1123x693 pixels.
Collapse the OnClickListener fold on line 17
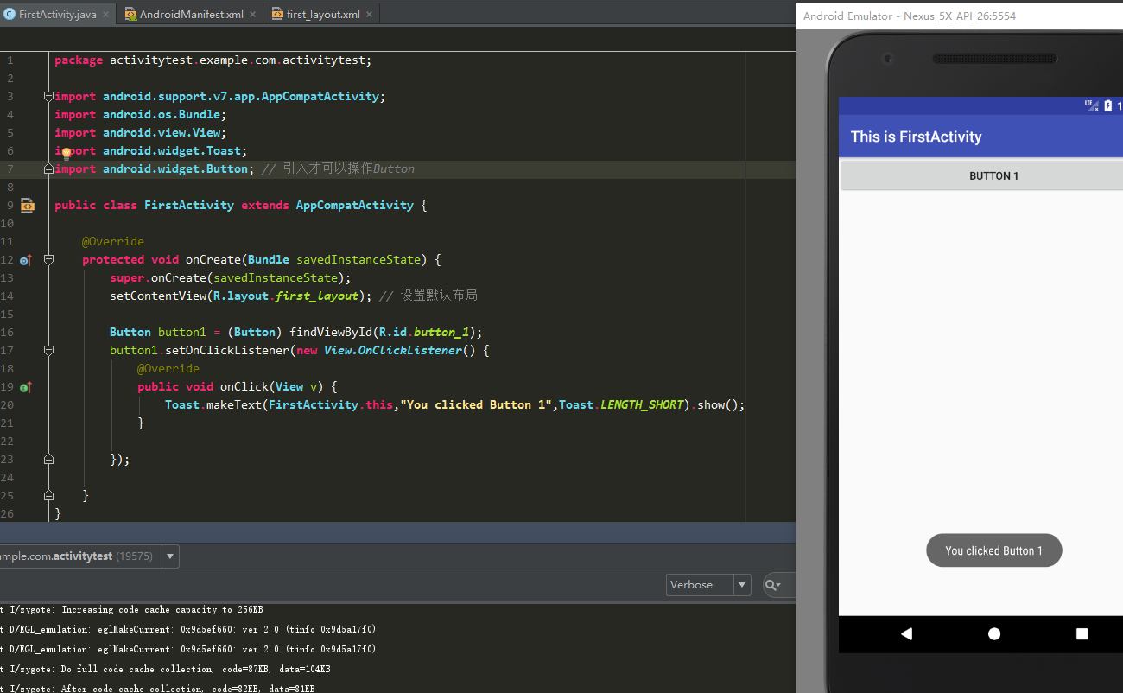(48, 351)
